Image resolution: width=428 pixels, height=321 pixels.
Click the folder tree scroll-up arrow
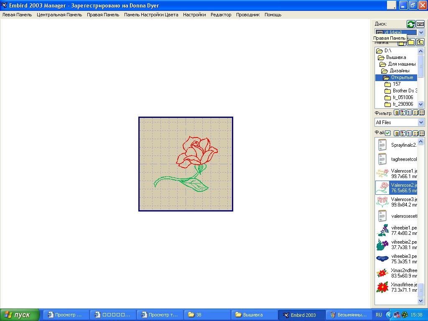tap(420, 51)
